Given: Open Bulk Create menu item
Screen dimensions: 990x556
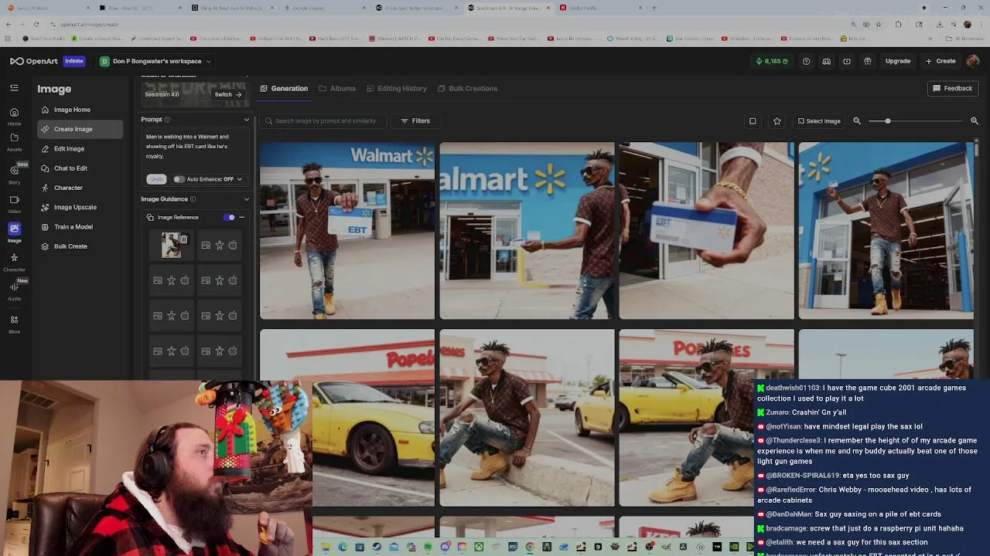Looking at the screenshot, I should (80, 246).
